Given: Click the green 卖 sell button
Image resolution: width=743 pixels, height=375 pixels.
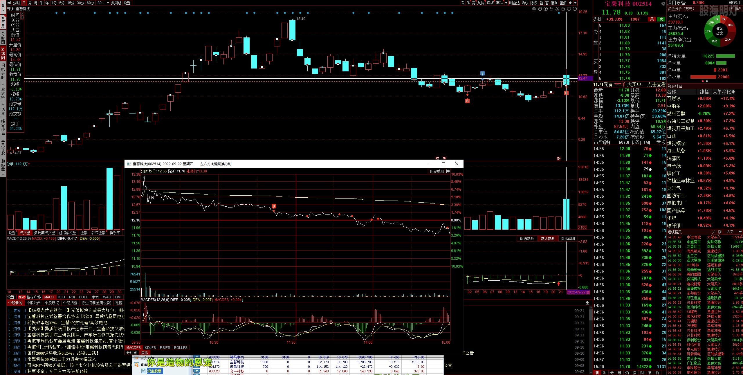Looking at the screenshot, I should (x=661, y=19).
